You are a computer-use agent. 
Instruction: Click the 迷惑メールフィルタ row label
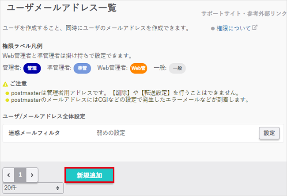click(x=34, y=133)
